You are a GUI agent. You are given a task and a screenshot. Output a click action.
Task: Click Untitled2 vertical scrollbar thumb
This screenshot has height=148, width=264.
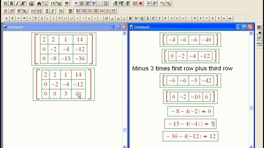(x=251, y=108)
